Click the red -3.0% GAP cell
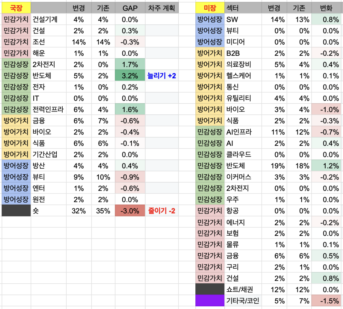This screenshot has height=309, width=343. pos(130,211)
